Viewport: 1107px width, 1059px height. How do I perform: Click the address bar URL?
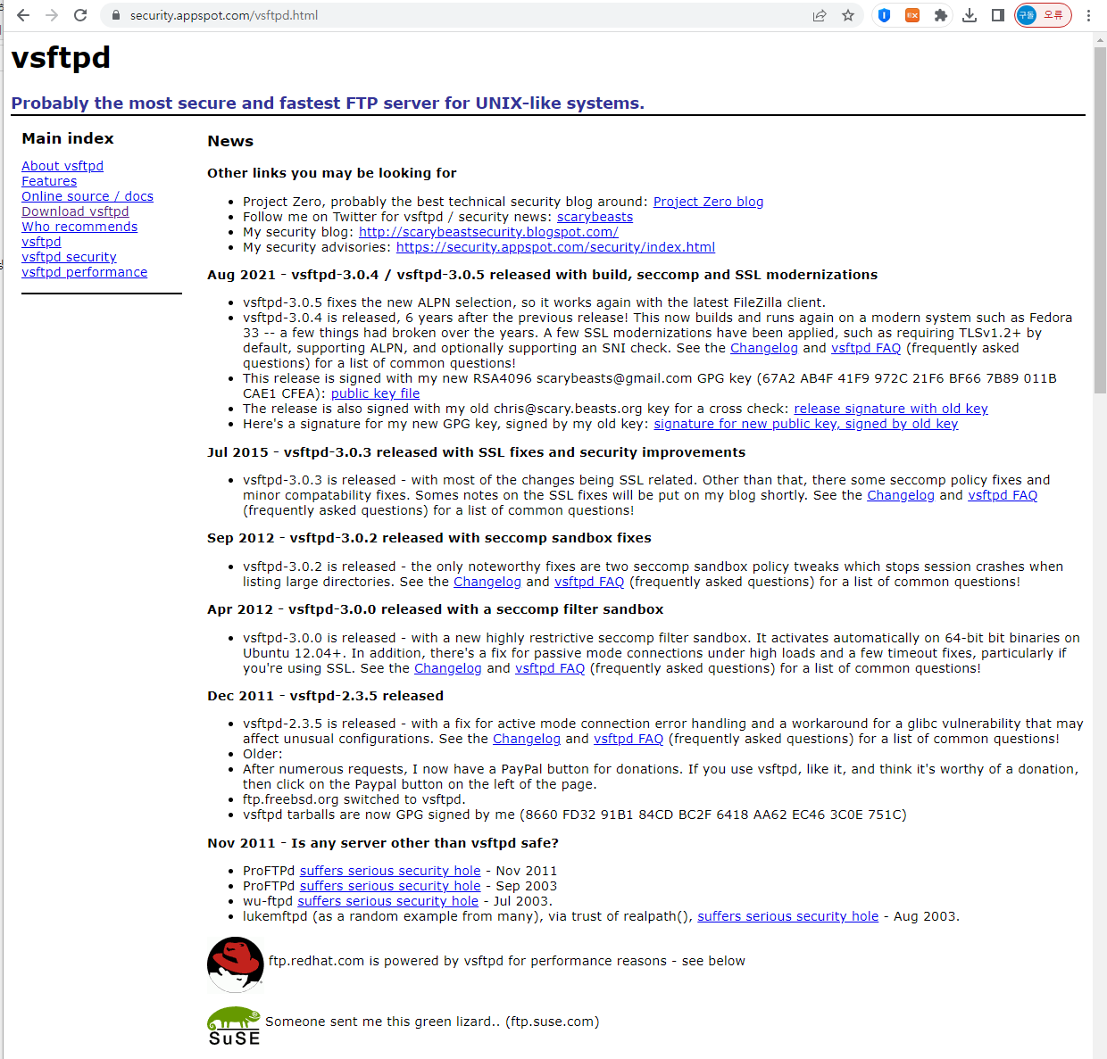[x=224, y=15]
